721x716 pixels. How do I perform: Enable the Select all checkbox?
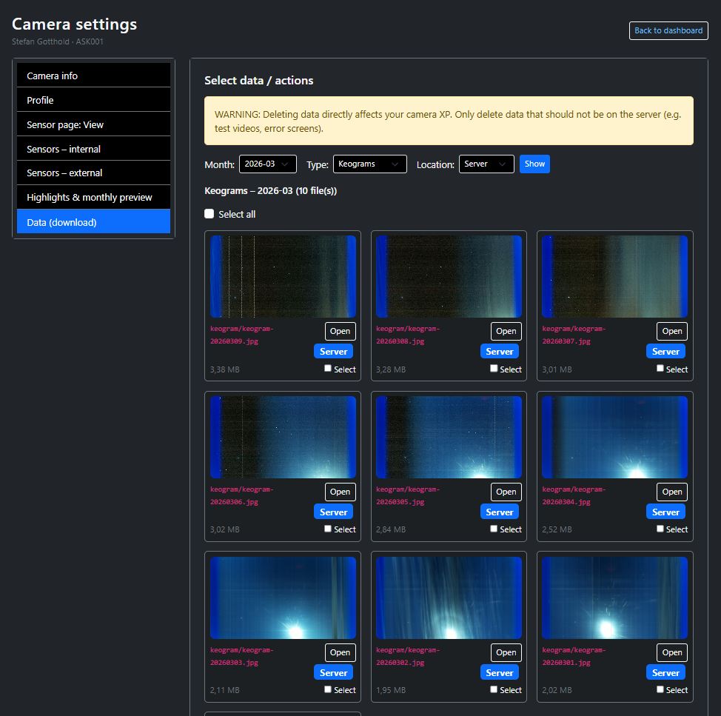click(209, 213)
